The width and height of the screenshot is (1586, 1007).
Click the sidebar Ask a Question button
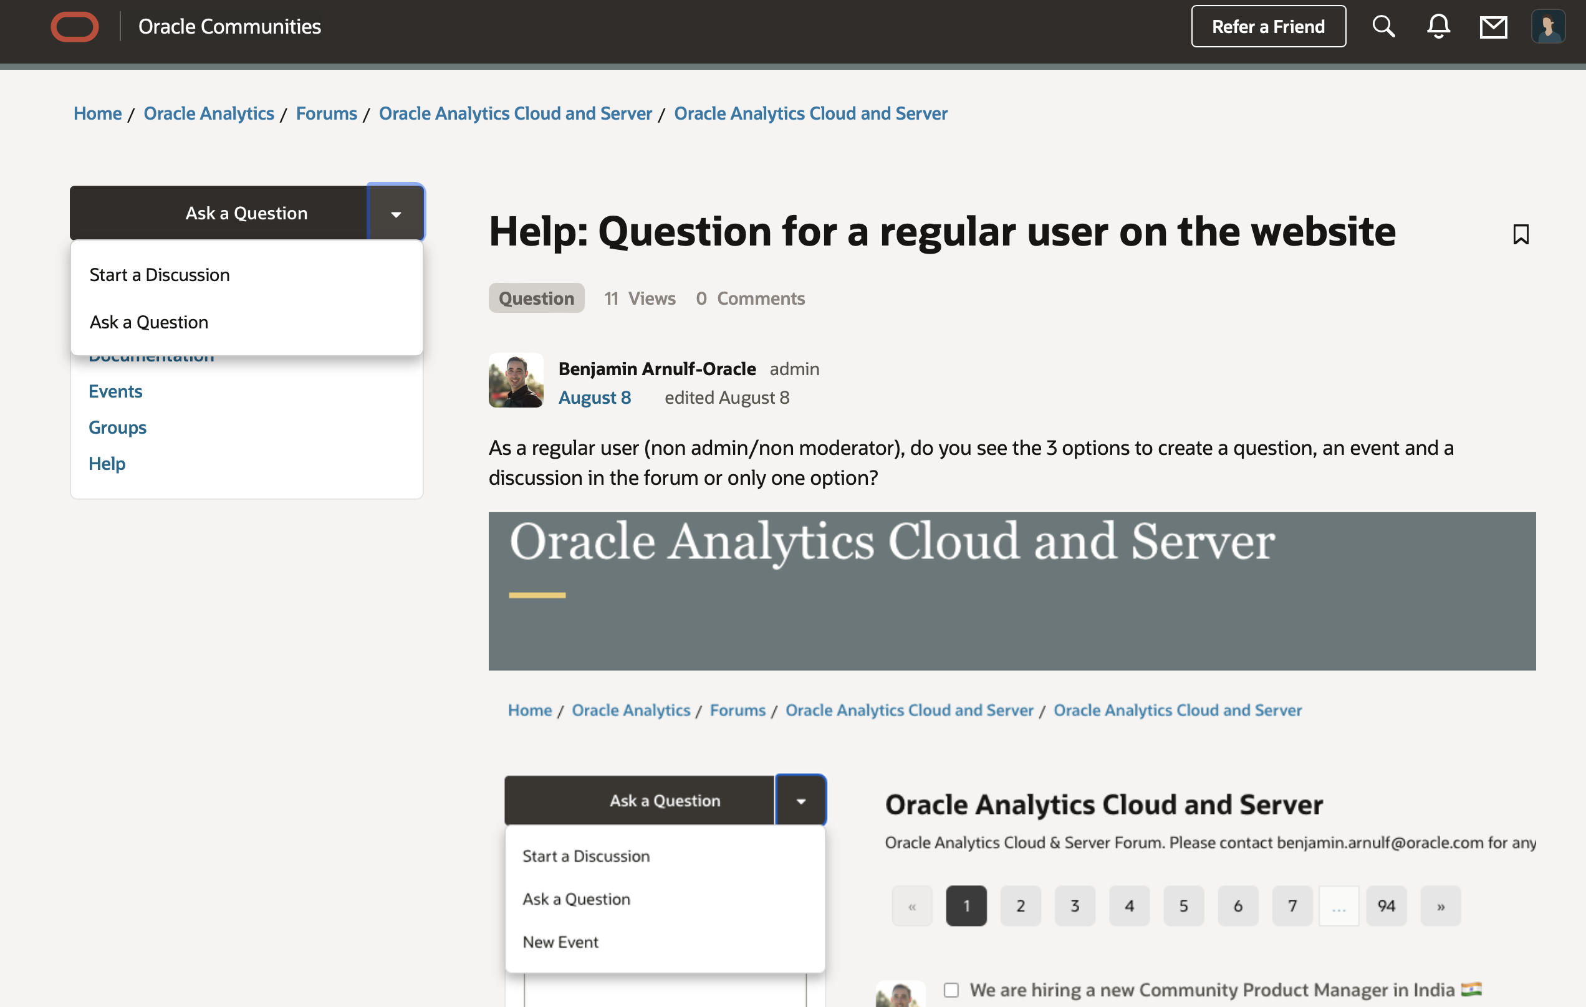point(218,212)
